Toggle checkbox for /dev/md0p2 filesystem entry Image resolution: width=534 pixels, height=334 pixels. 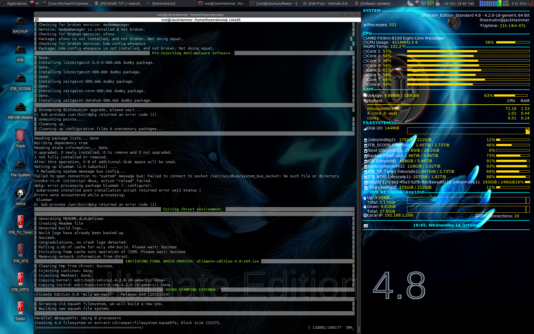click(x=365, y=140)
